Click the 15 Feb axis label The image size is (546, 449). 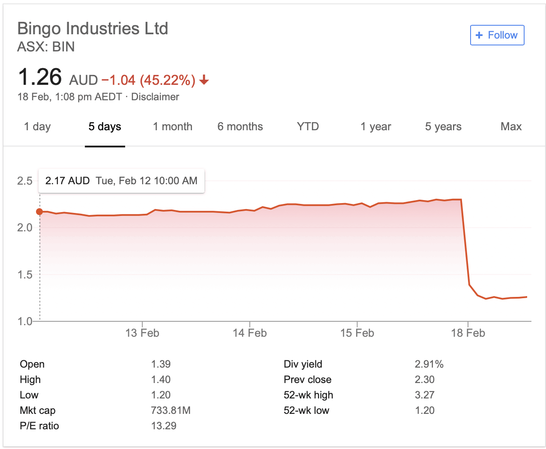[357, 333]
